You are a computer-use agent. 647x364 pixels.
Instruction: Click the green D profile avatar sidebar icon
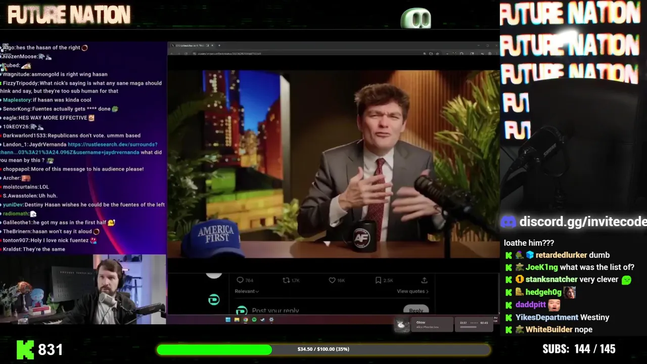coord(214,300)
